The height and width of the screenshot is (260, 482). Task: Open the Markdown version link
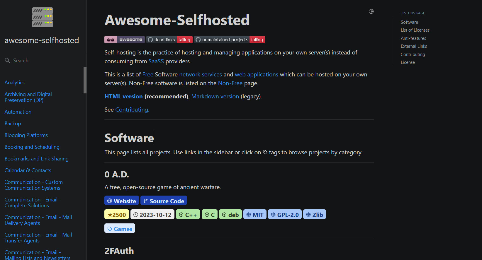pyautogui.click(x=215, y=96)
